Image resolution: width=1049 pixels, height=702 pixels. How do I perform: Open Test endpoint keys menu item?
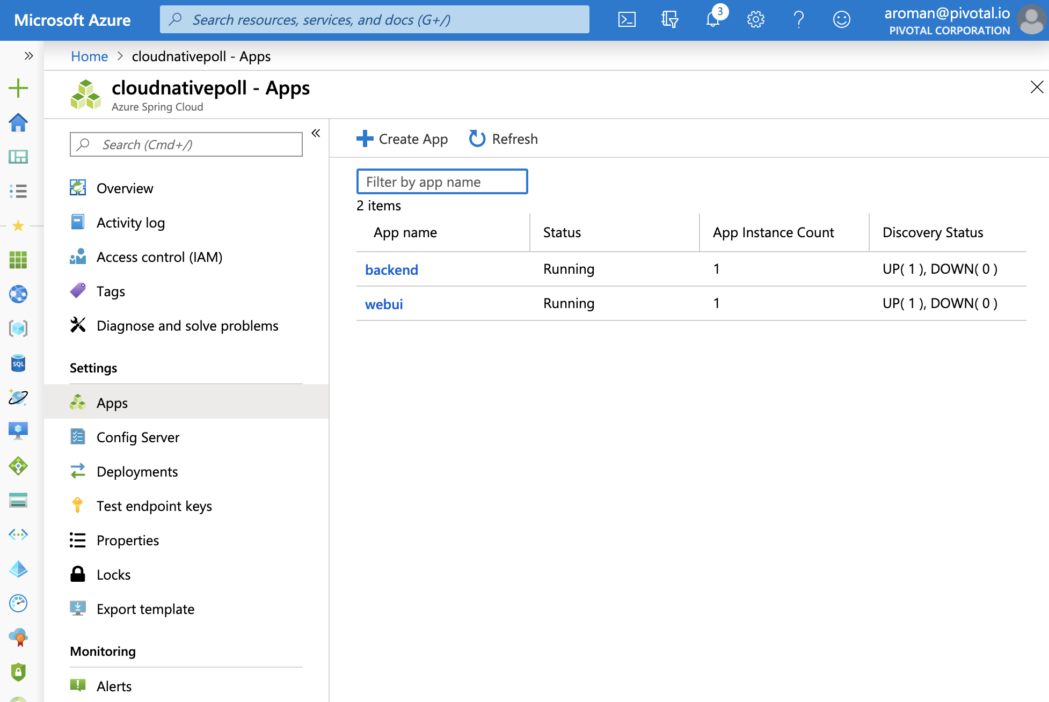pyautogui.click(x=154, y=506)
